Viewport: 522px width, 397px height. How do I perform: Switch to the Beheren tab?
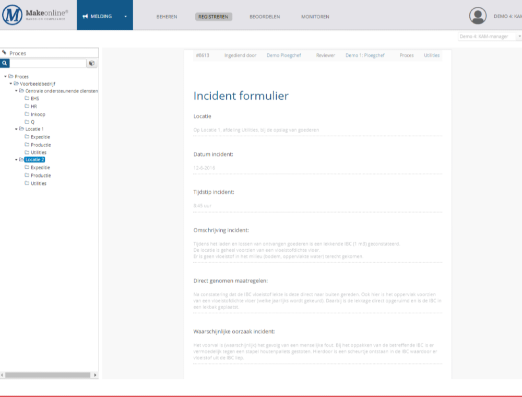167,17
